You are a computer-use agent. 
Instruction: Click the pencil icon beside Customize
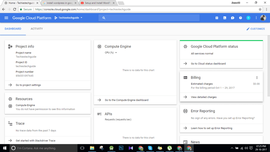tap(248, 29)
